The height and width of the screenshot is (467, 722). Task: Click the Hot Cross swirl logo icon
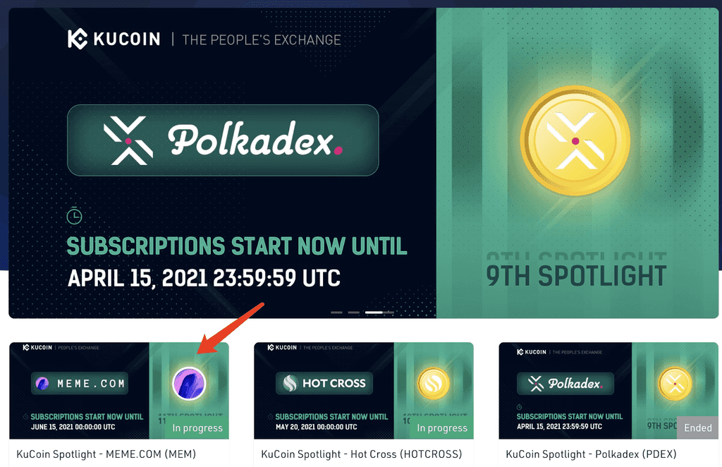[290, 383]
